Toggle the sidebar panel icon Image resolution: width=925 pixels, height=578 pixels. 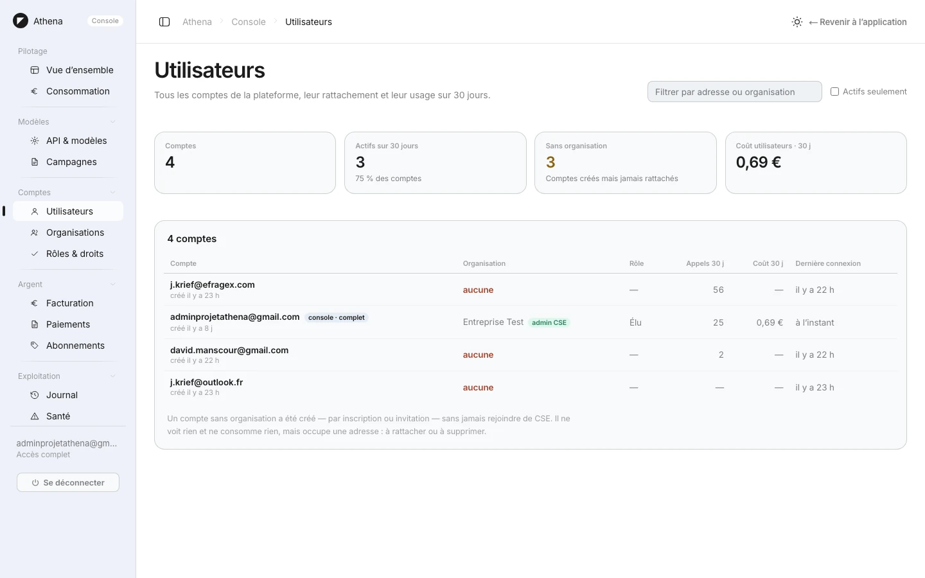164,22
